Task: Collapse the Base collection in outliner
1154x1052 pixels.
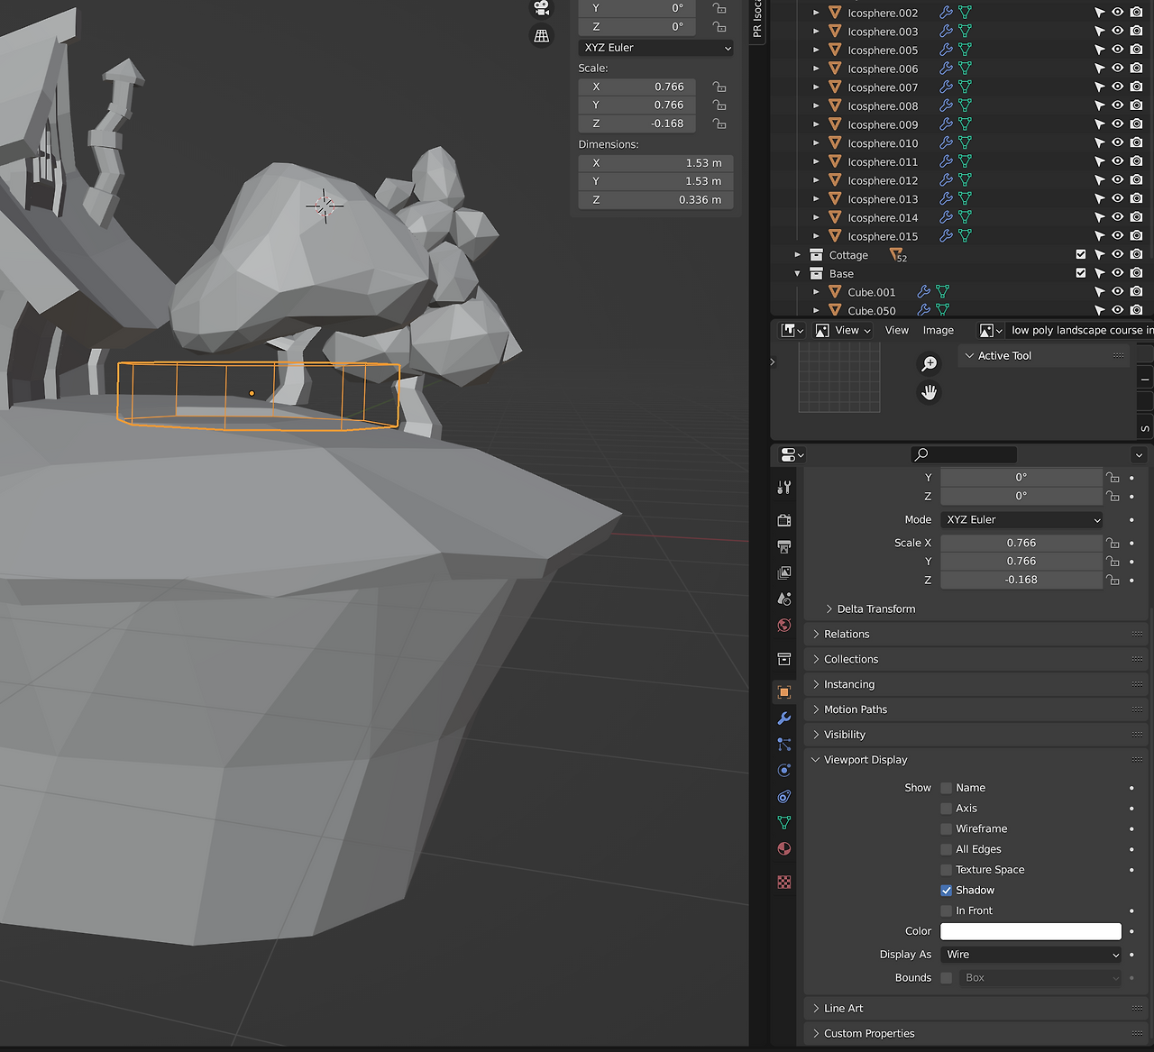Action: click(797, 274)
